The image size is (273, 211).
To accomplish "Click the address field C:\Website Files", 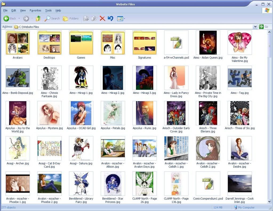I will pyautogui.click(x=133, y=27).
